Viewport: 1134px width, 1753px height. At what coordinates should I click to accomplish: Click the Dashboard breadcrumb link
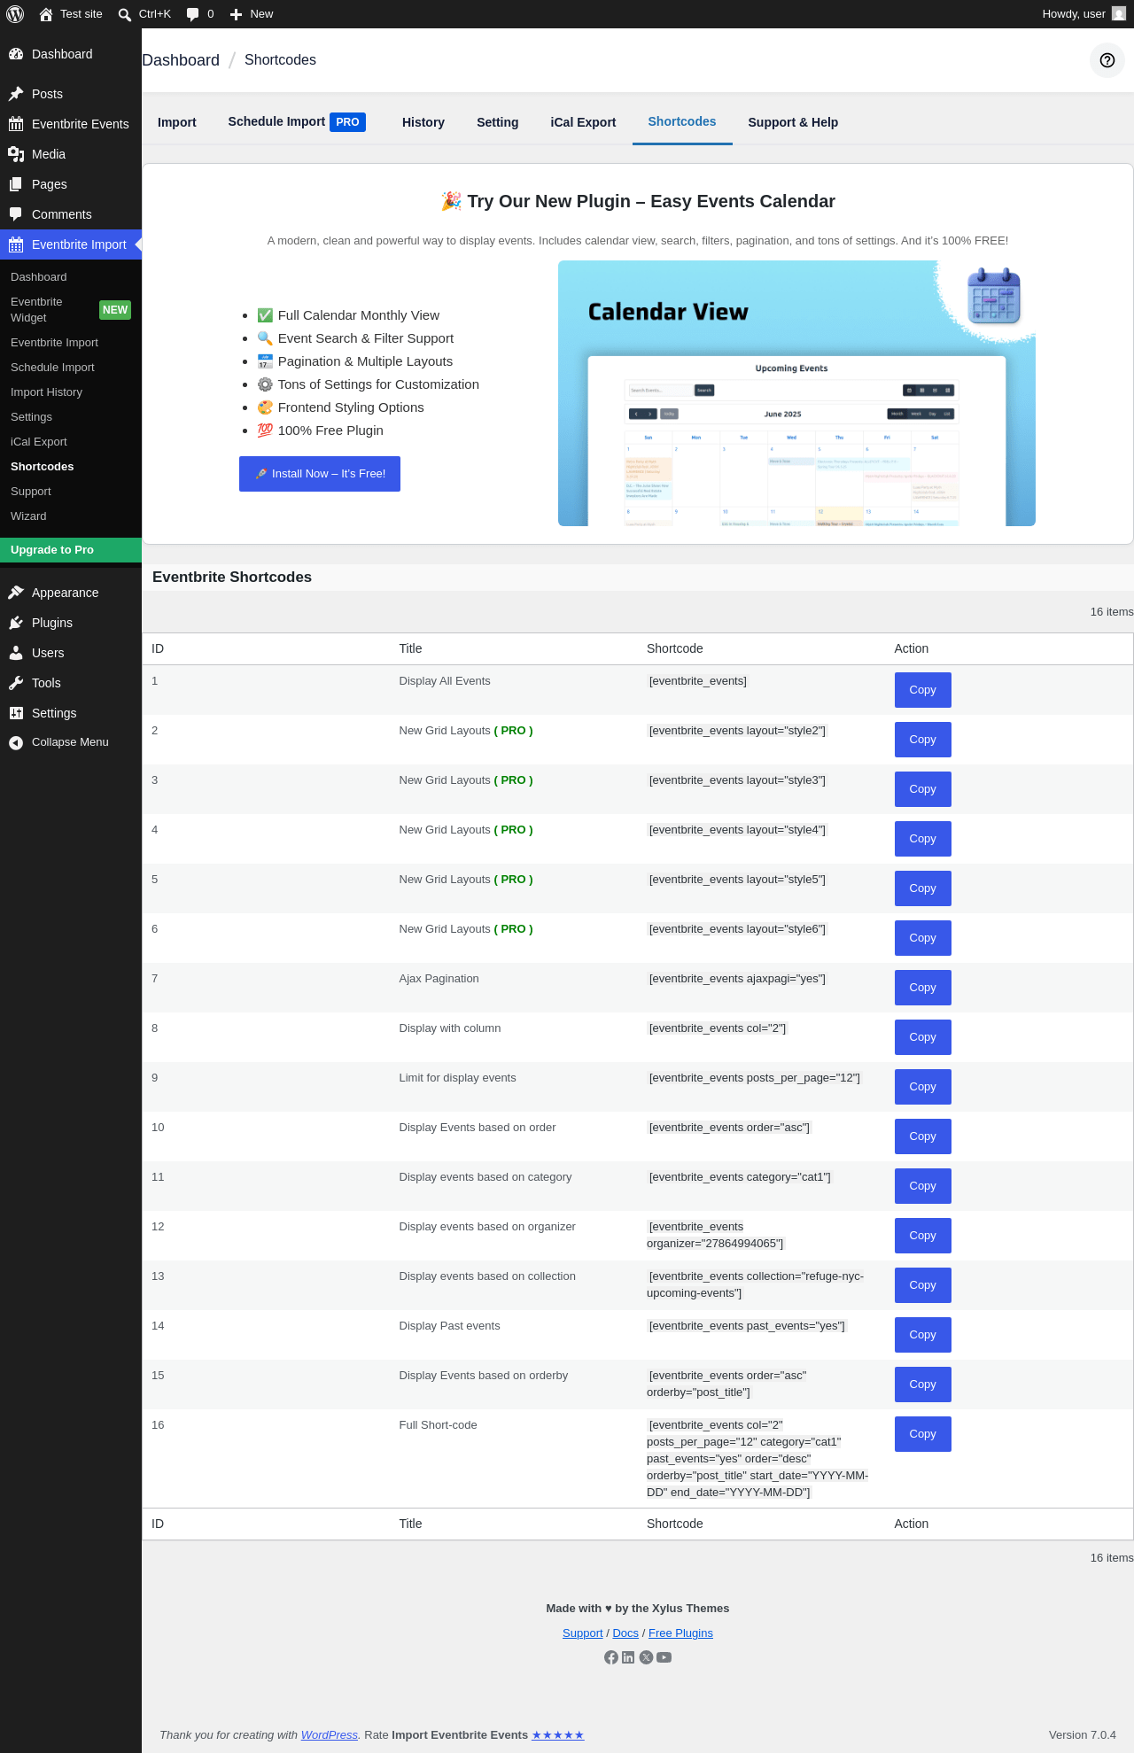(181, 60)
